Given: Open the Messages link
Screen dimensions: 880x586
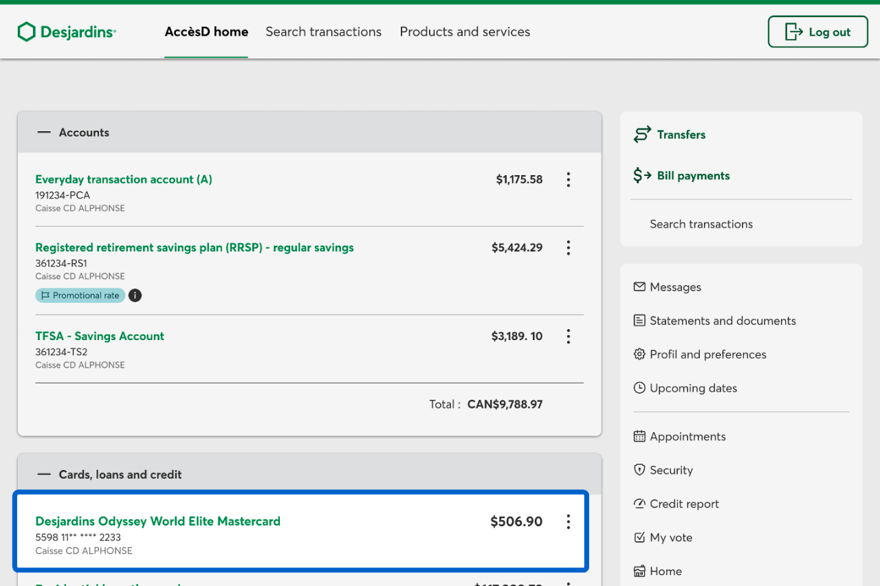Looking at the screenshot, I should [x=676, y=287].
